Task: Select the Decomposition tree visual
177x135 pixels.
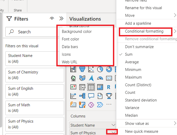Action: tap(82, 96)
